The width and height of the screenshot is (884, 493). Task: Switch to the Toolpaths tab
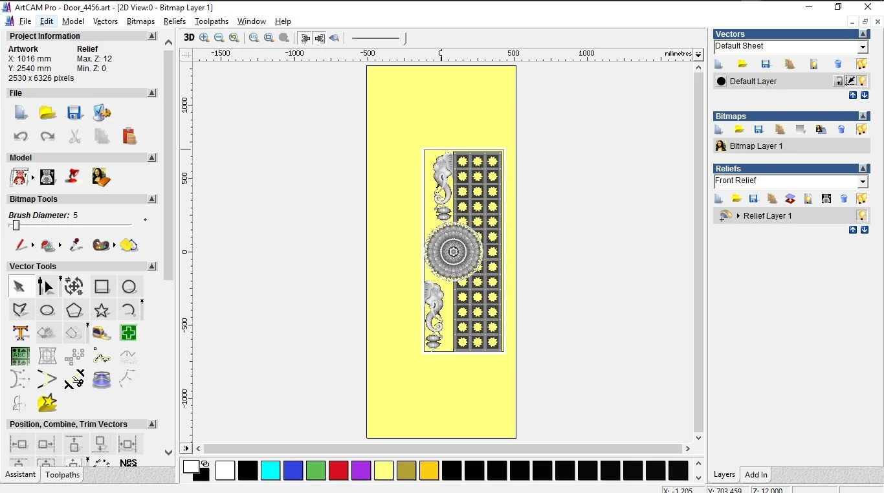pos(62,475)
